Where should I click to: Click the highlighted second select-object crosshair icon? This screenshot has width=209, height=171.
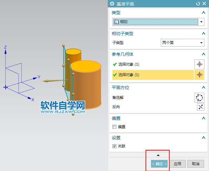pos(199,75)
